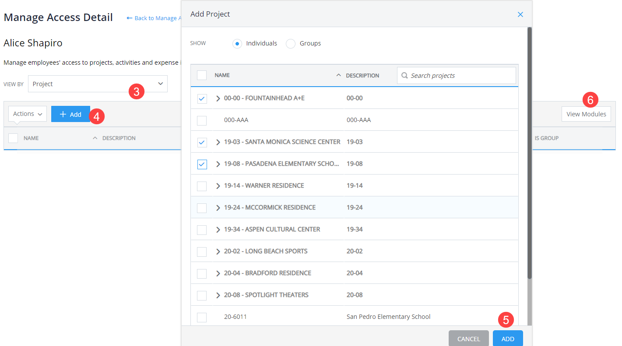Uncheck 19-08 - PASADENA ELEMENTARY SCHOOL
The width and height of the screenshot is (622, 346).
tap(202, 164)
